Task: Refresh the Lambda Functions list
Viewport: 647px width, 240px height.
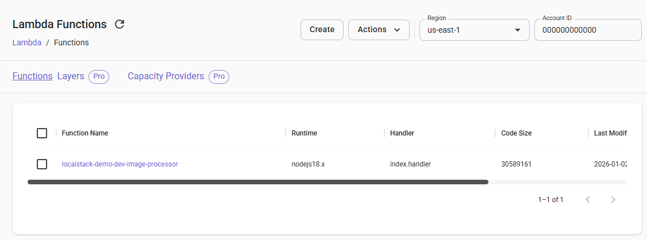Action: tap(120, 24)
